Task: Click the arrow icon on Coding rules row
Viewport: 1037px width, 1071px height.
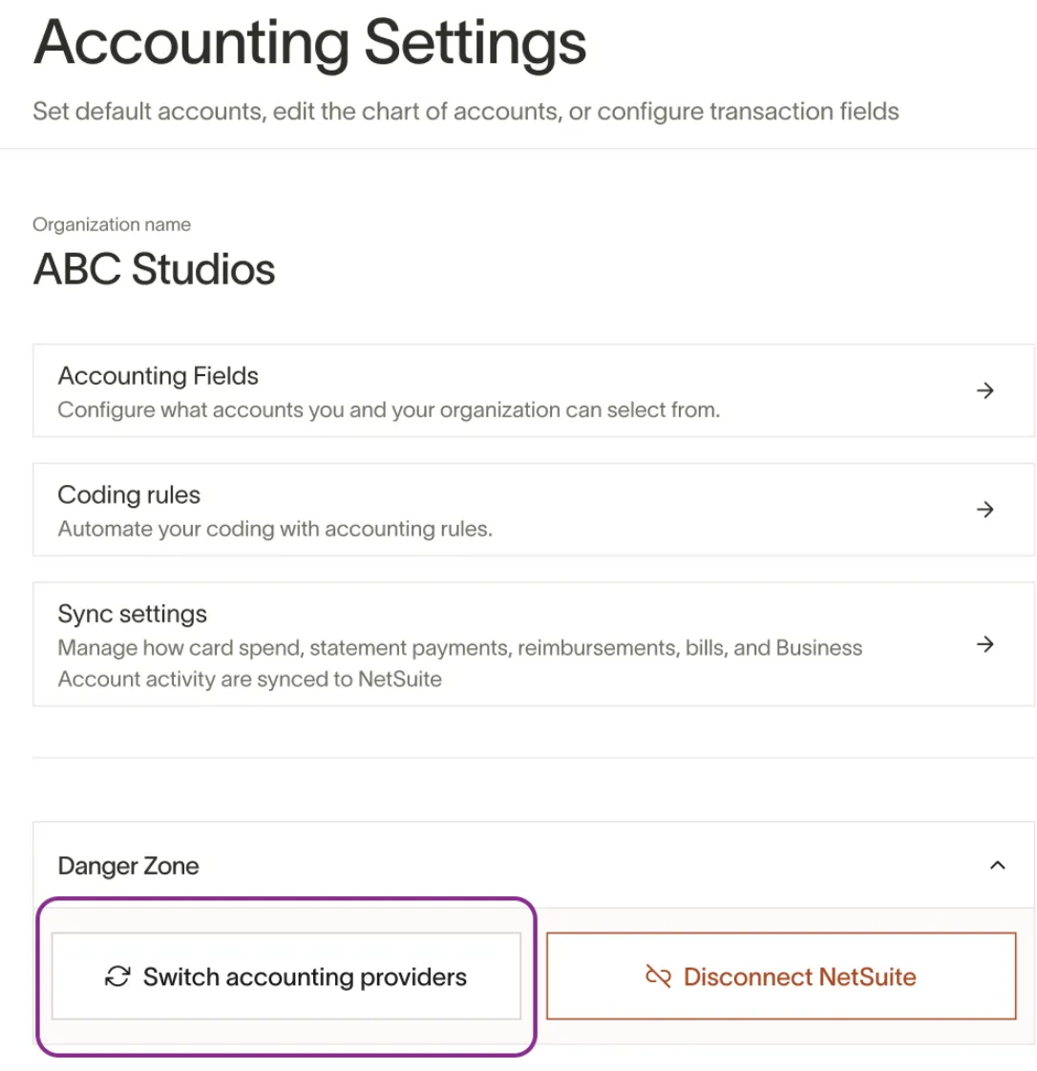Action: click(x=984, y=510)
